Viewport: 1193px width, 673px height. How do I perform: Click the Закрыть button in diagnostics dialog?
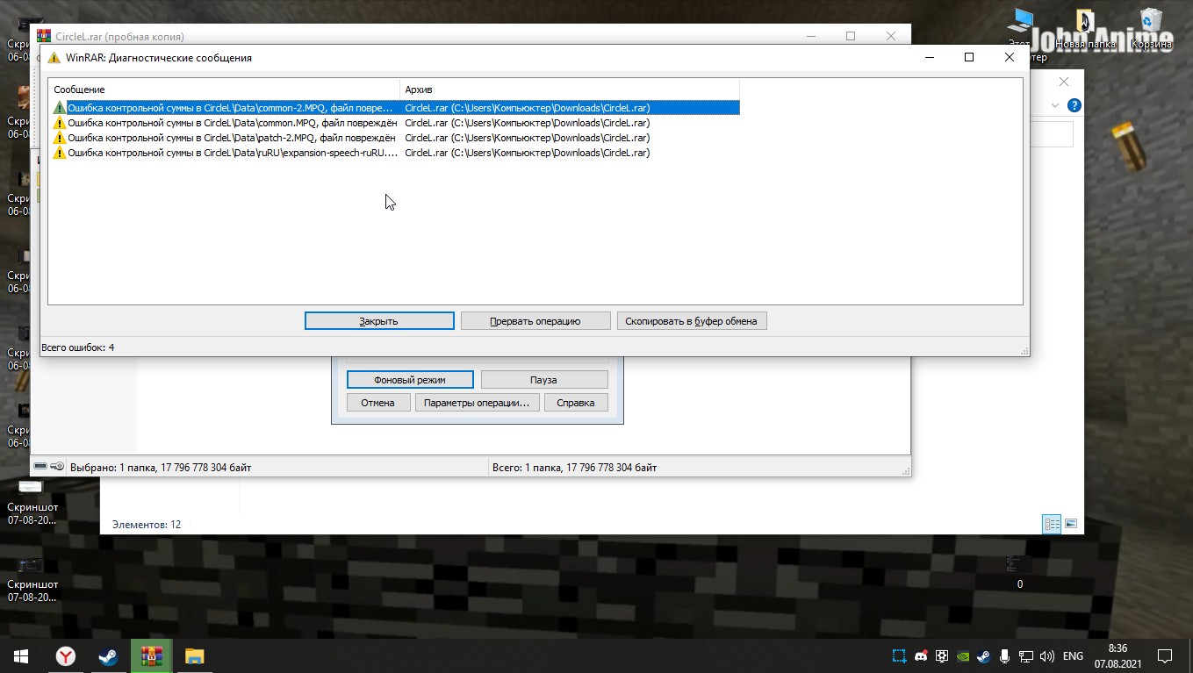(379, 321)
